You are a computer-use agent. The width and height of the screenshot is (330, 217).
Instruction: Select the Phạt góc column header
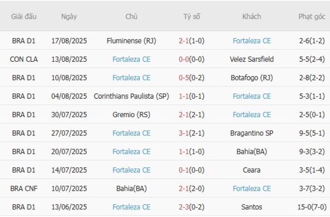coord(312,16)
